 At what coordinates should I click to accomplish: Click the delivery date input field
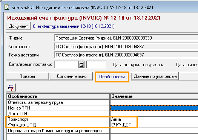tap(66, 65)
